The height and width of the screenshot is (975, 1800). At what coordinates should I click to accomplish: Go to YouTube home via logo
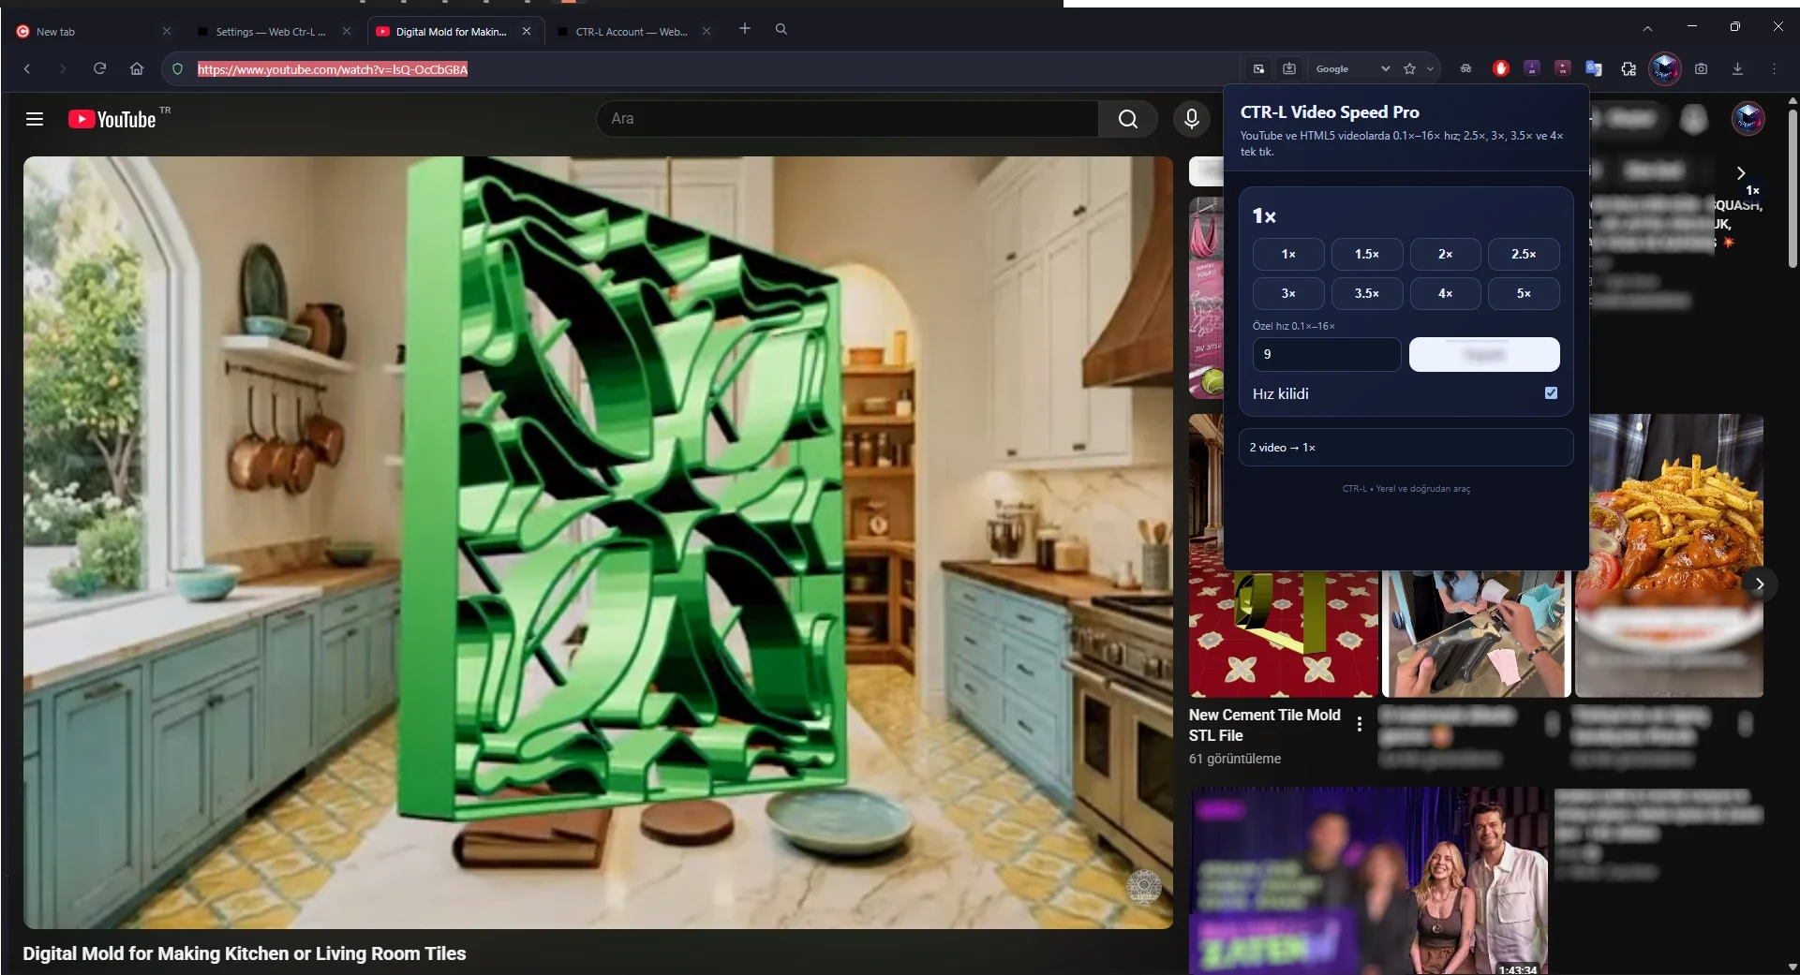pos(112,119)
